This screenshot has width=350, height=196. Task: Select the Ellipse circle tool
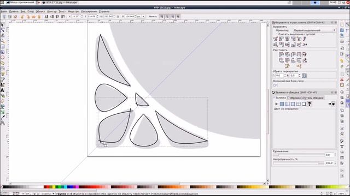(2, 57)
